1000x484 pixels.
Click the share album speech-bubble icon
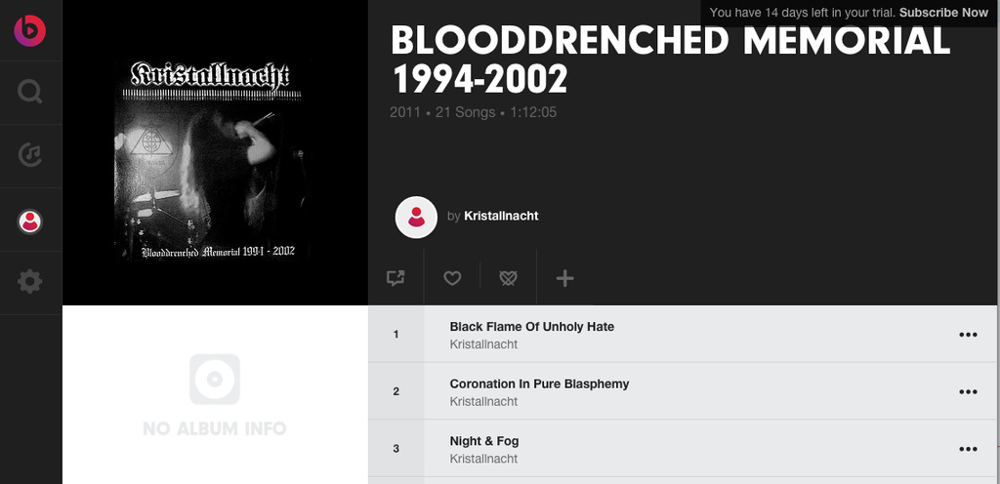[x=396, y=278]
